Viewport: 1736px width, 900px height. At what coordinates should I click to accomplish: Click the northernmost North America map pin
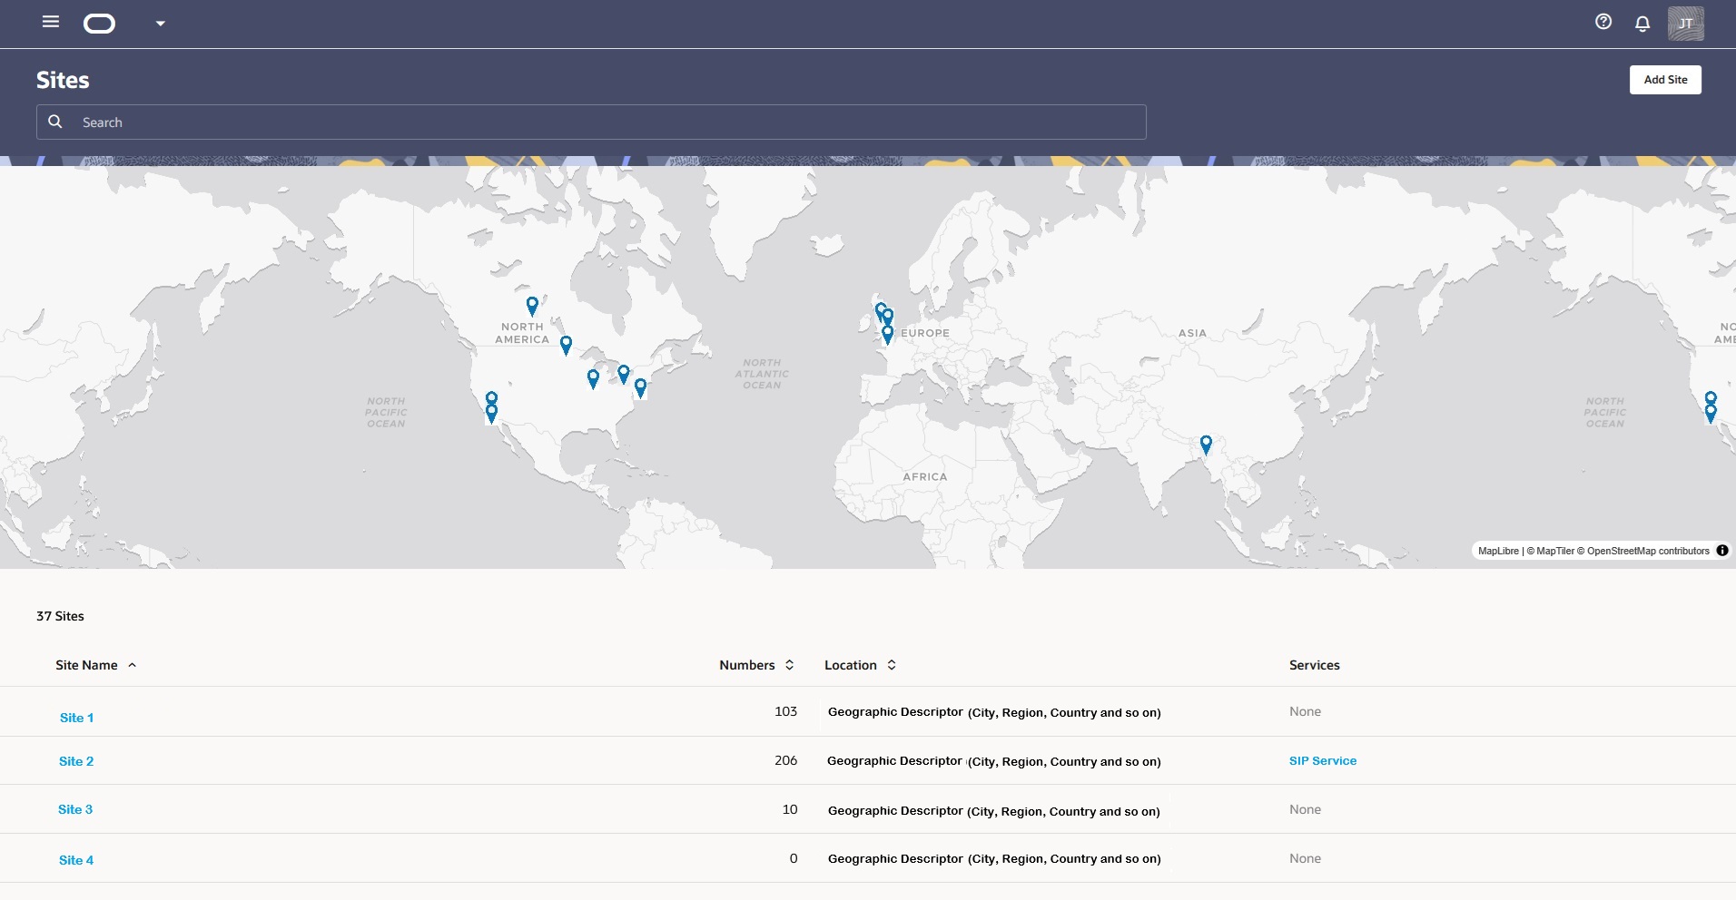[x=532, y=305]
